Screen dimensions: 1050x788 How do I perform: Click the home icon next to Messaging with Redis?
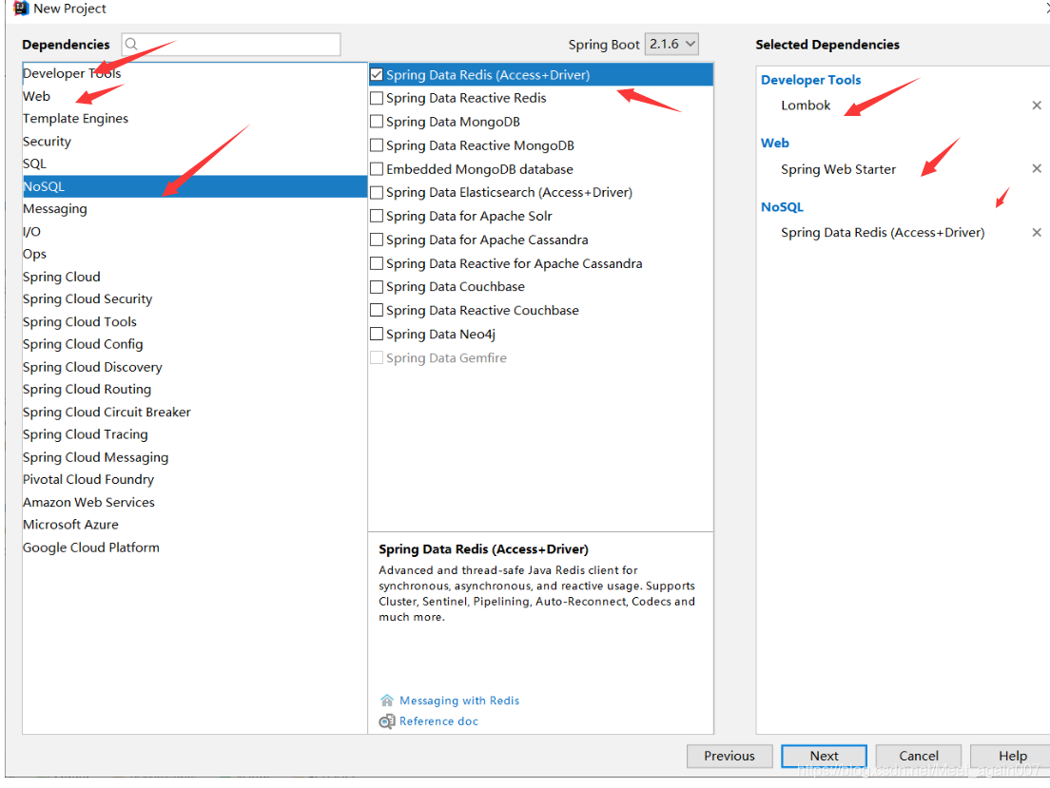tap(386, 701)
